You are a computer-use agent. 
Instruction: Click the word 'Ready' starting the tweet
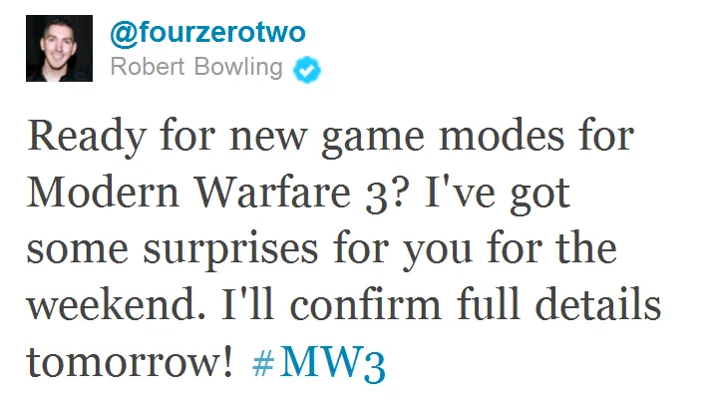tap(87, 138)
